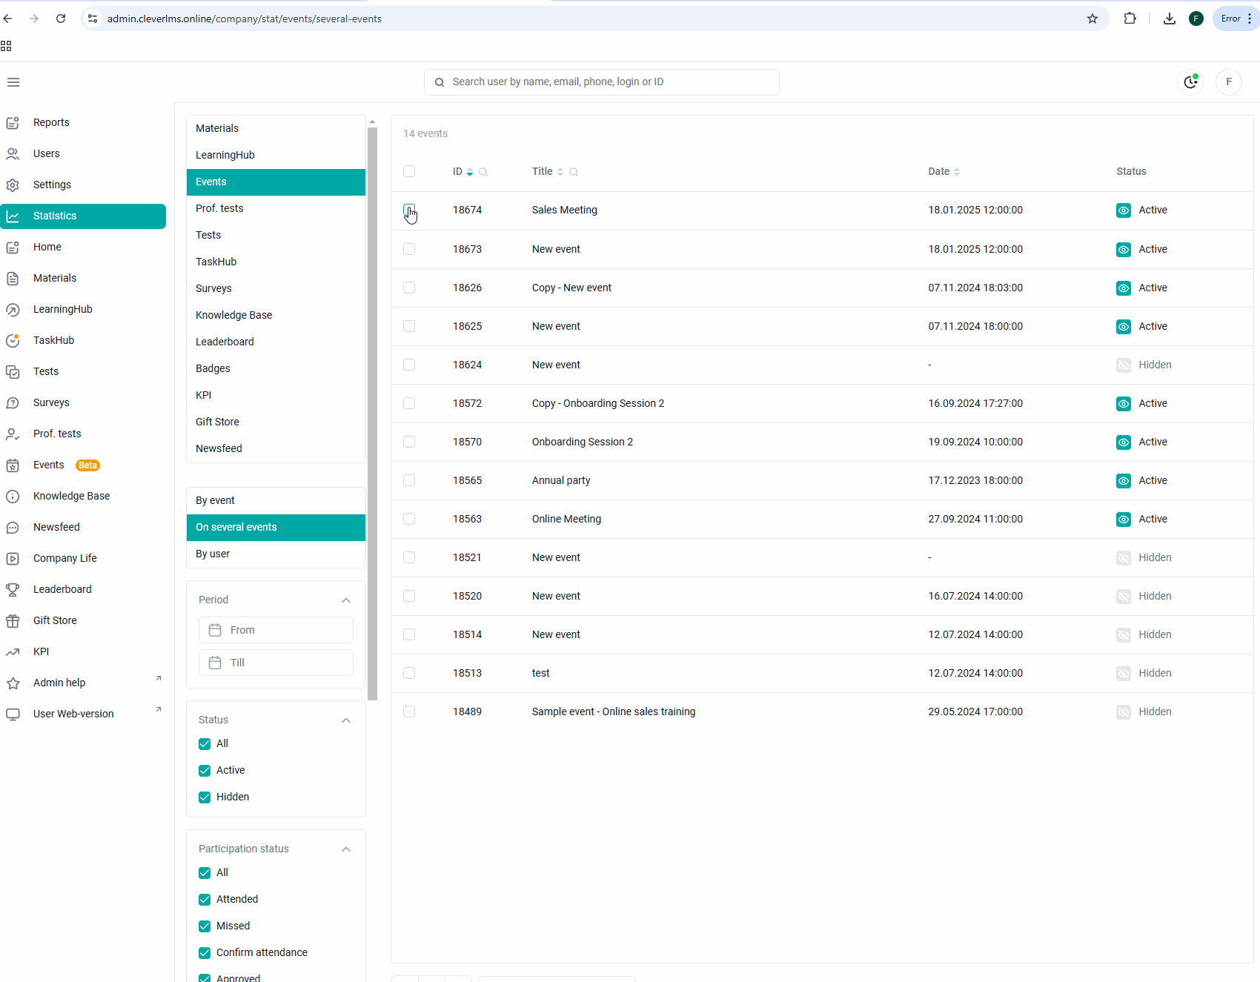This screenshot has height=982, width=1260.
Task: Collapse the Participation status section
Action: [346, 849]
